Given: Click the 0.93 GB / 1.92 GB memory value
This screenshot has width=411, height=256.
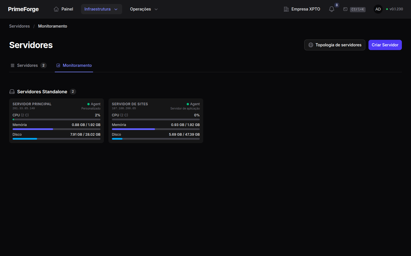Looking at the screenshot, I should click(186, 125).
